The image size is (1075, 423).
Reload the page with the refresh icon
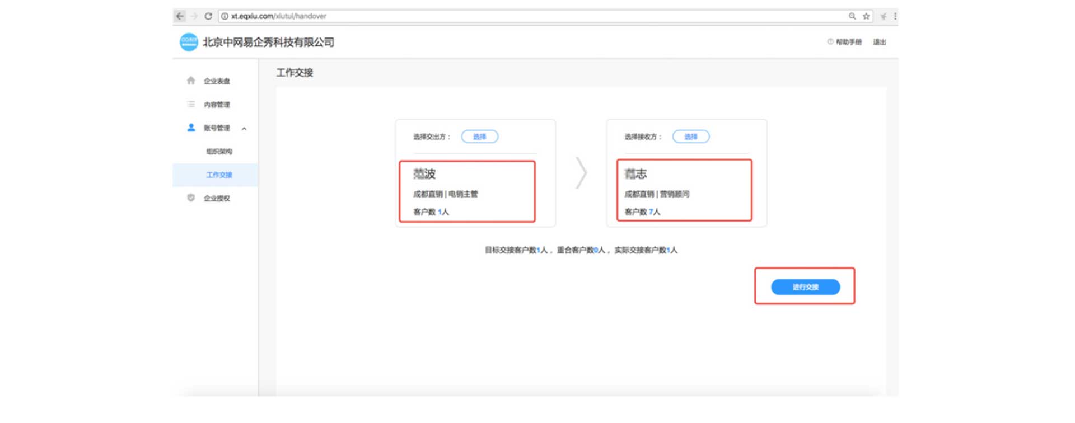(x=208, y=16)
